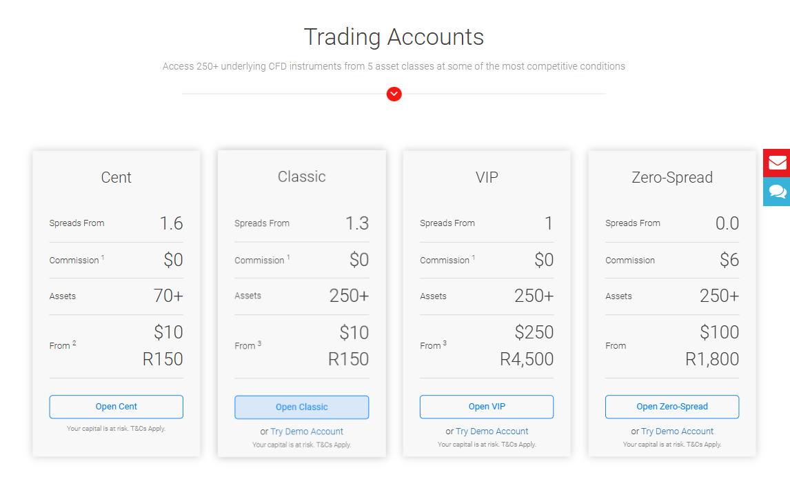The image size is (790, 488).
Task: Open a Classic account
Action: [x=301, y=407]
